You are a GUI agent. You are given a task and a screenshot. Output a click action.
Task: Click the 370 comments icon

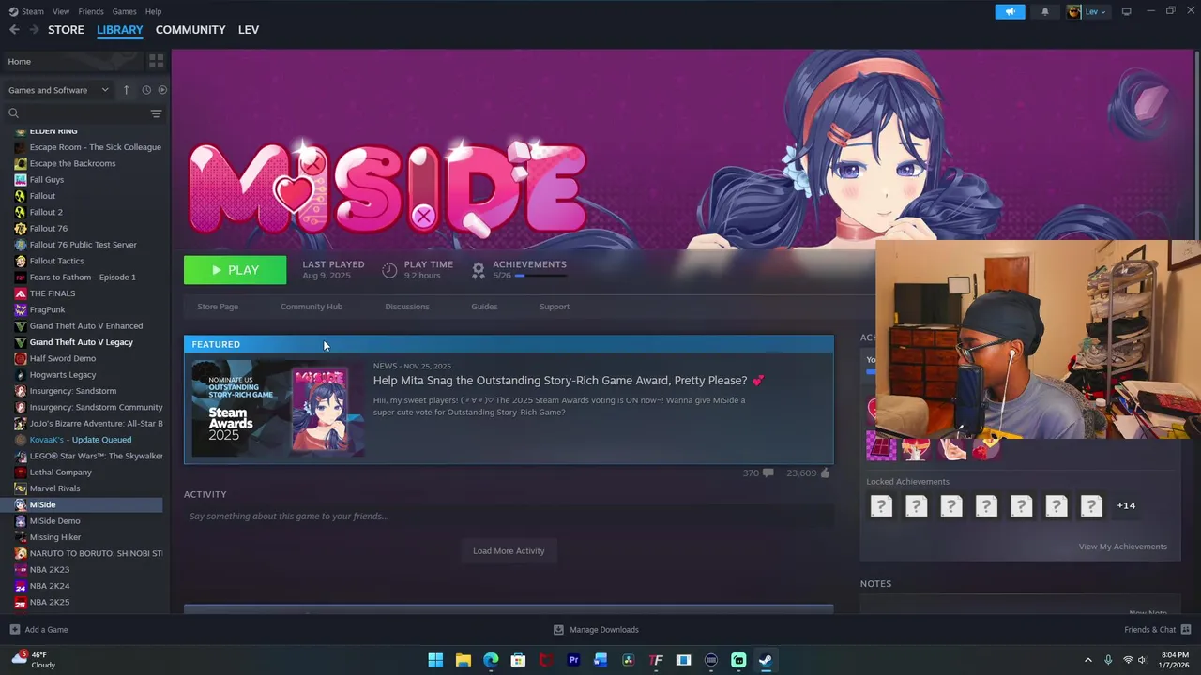pyautogui.click(x=768, y=473)
